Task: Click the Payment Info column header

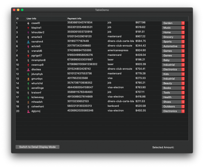Action: [74, 19]
